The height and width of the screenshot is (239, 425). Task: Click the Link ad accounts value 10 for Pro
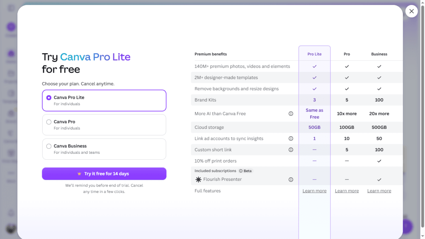347,138
